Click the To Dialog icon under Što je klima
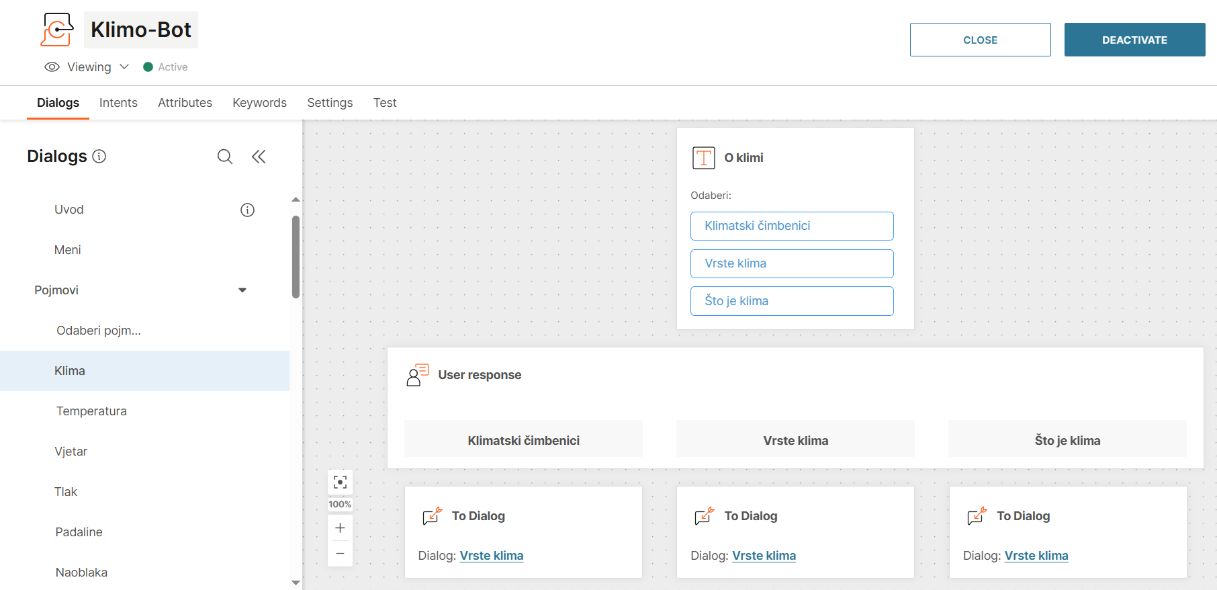Viewport: 1217px width, 590px height. point(977,516)
